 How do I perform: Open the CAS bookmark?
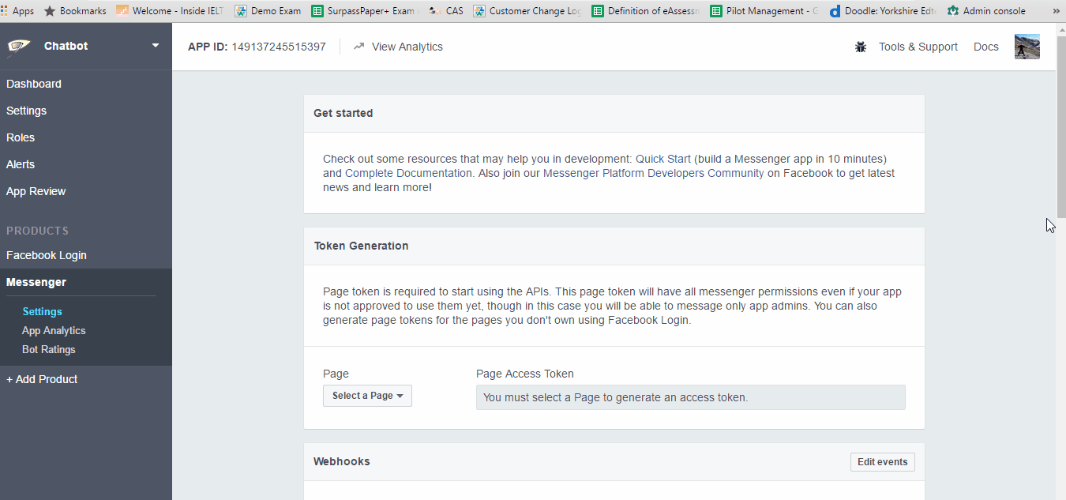point(446,11)
